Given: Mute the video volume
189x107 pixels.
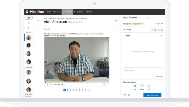Looking at the screenshot, I should (x=62, y=85).
